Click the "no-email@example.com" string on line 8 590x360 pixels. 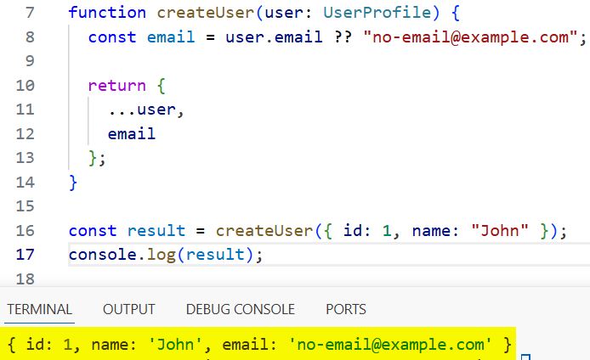(x=470, y=37)
